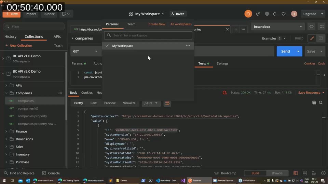This screenshot has width=328, height=184.
Task: Open the Trash link
Action: [58, 46]
